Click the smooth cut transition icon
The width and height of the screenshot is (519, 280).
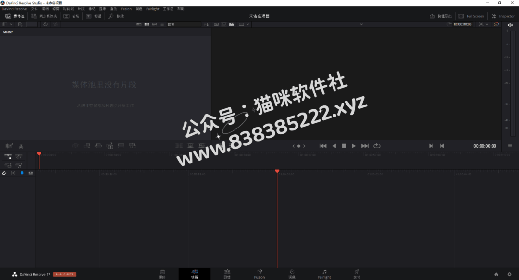pyautogui.click(x=202, y=146)
